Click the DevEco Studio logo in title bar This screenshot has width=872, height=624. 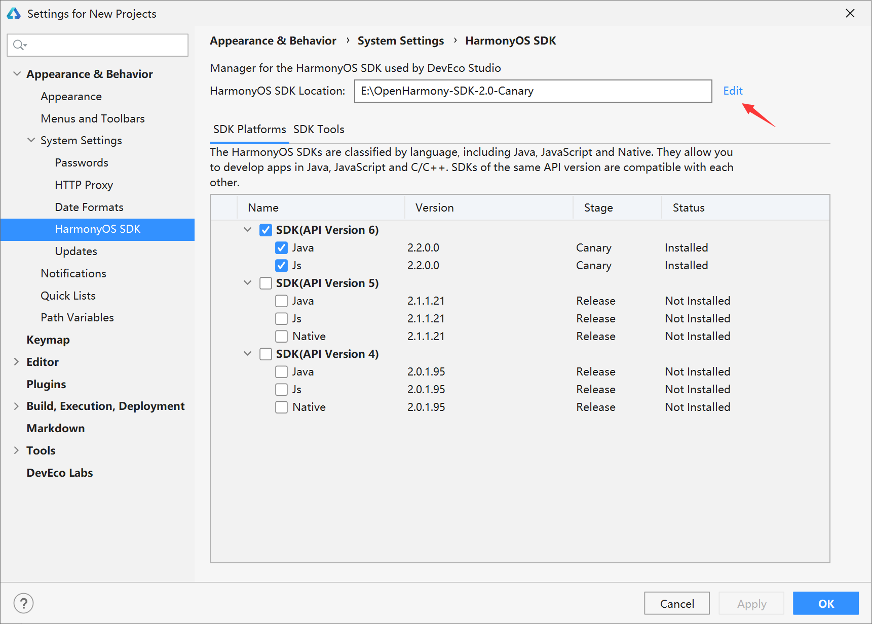point(13,14)
